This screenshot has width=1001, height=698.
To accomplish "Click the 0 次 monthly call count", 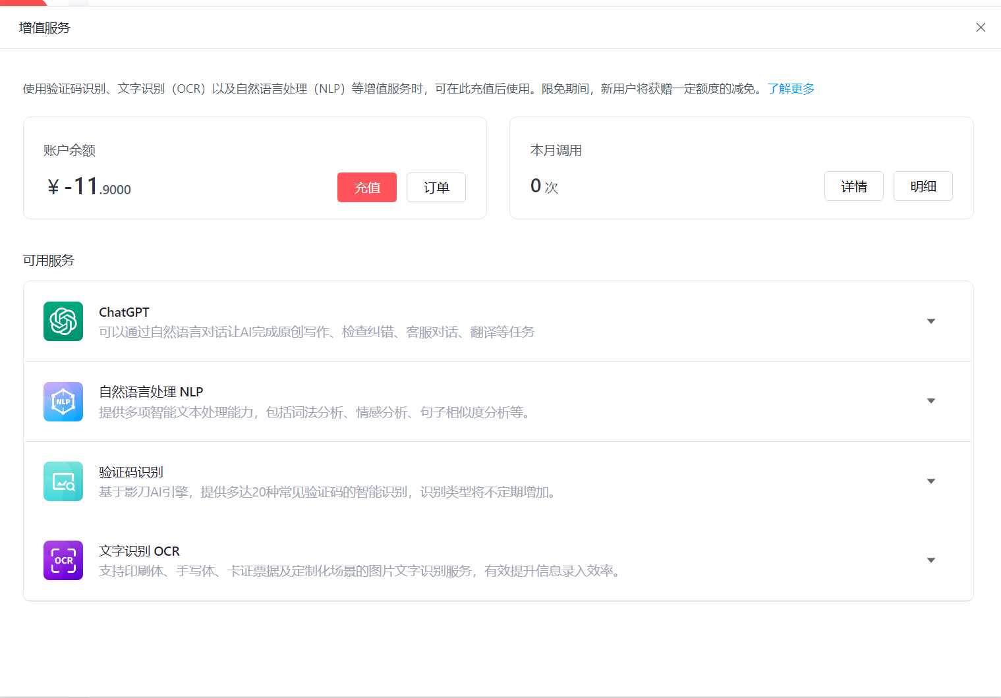I will (544, 186).
